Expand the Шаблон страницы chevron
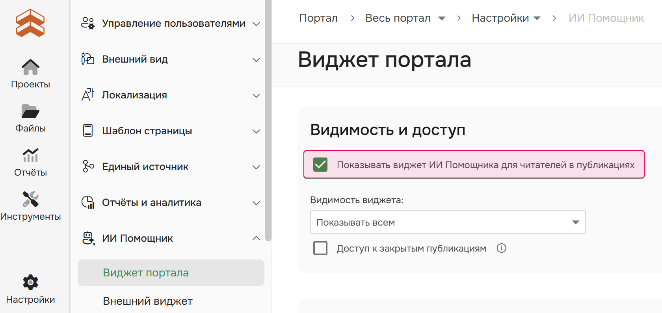 (x=256, y=131)
